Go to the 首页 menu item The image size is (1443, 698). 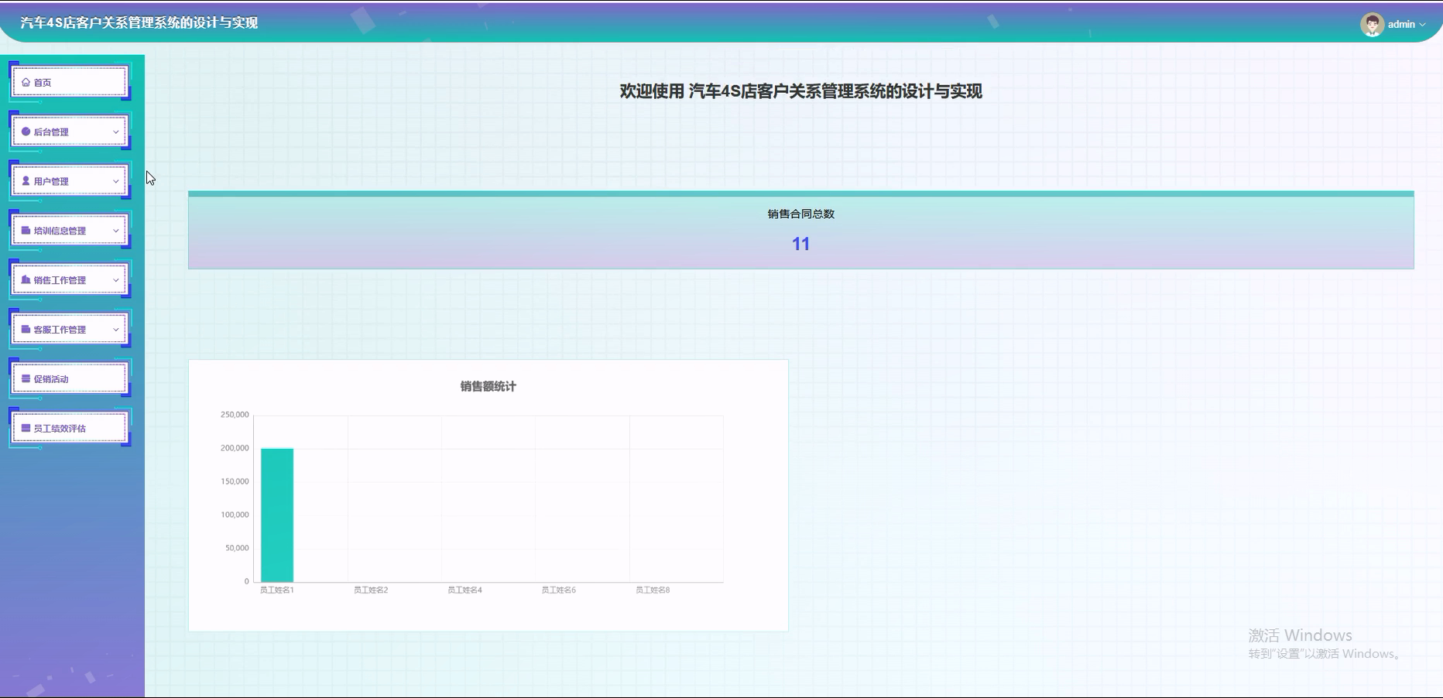[x=70, y=82]
